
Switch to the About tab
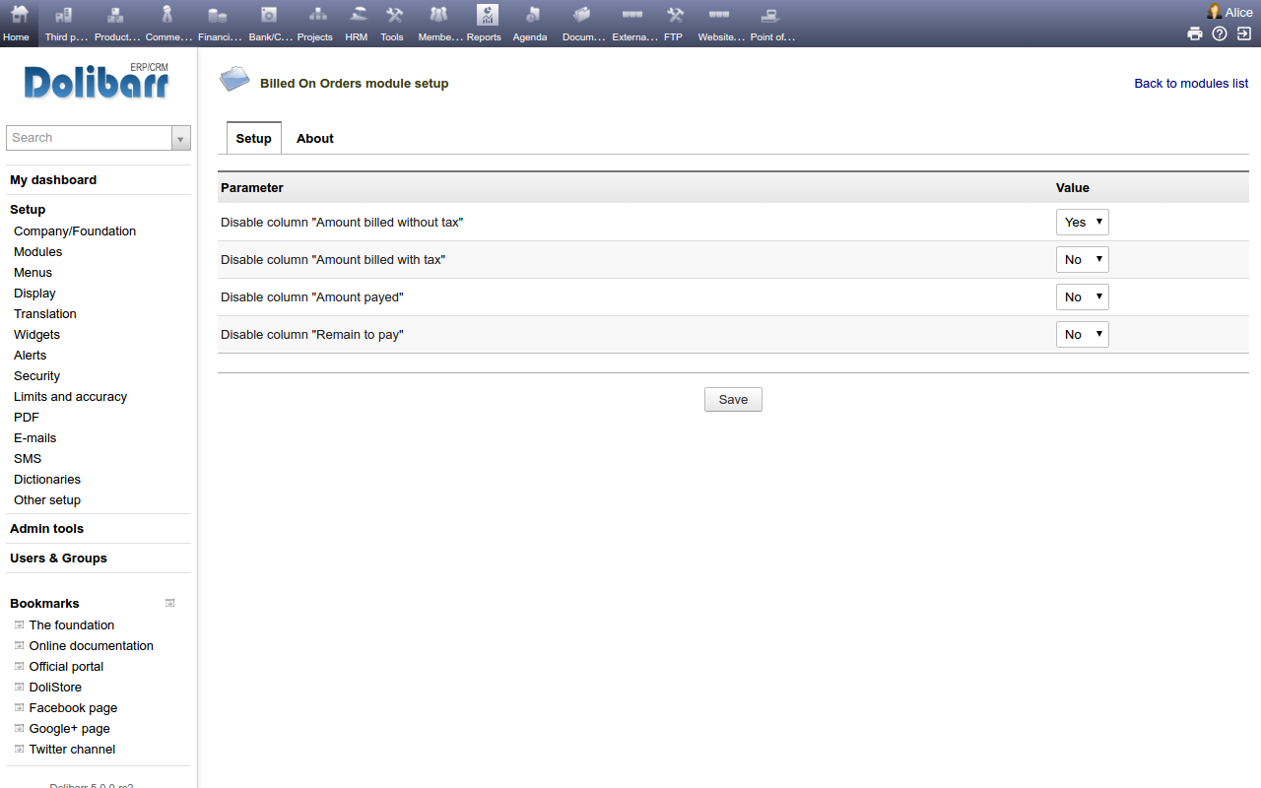[315, 139]
